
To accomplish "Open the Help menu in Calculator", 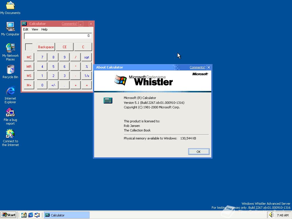I will point(44,29).
